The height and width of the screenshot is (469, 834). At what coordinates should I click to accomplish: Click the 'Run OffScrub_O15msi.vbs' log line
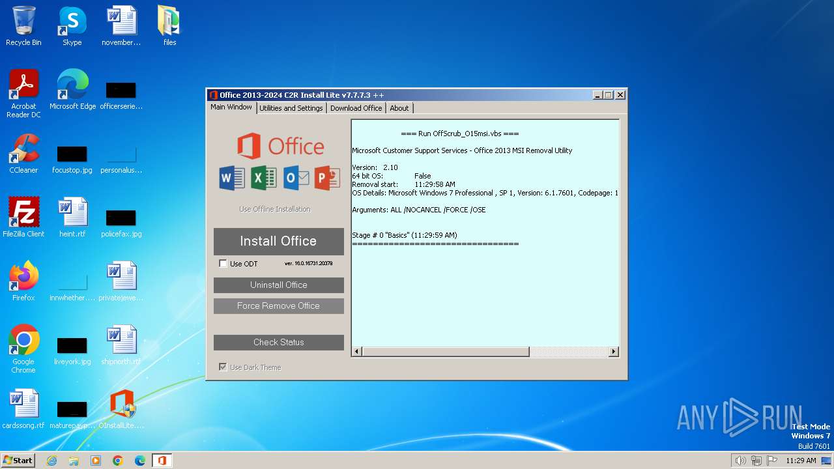[x=460, y=134]
